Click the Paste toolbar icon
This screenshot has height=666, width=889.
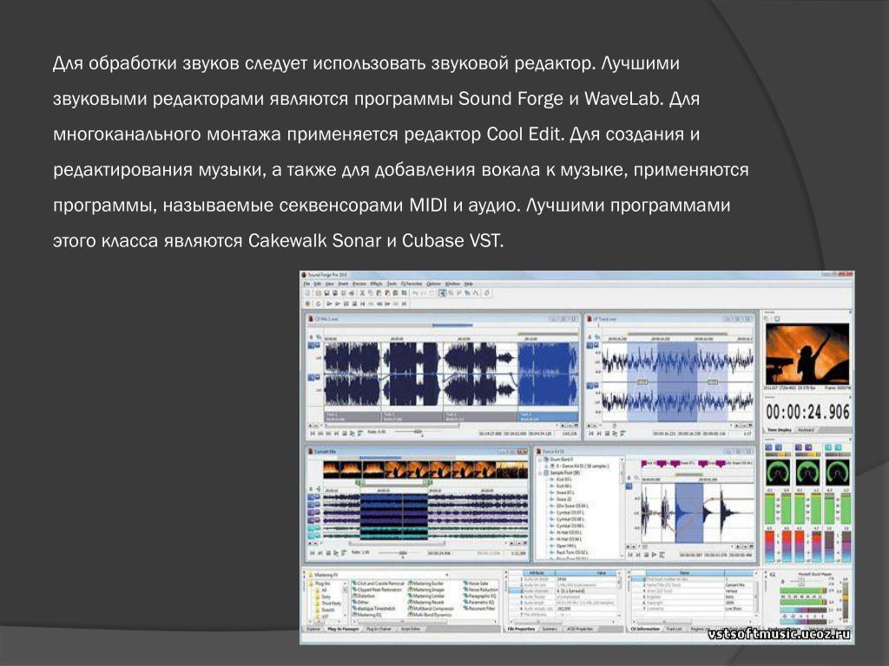[379, 293]
